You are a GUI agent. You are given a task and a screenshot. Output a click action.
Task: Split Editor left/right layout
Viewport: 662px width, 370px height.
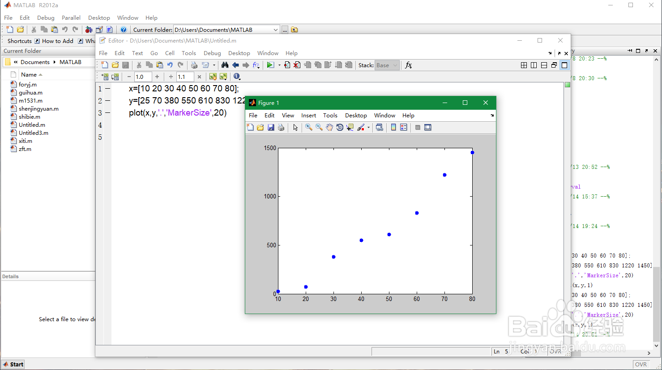(534, 65)
